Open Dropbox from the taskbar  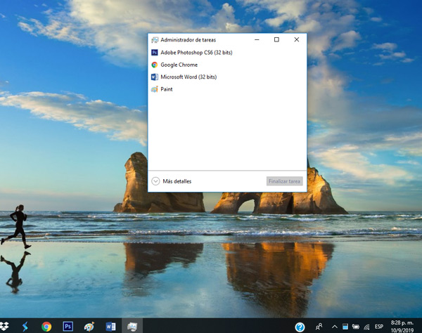(4, 326)
